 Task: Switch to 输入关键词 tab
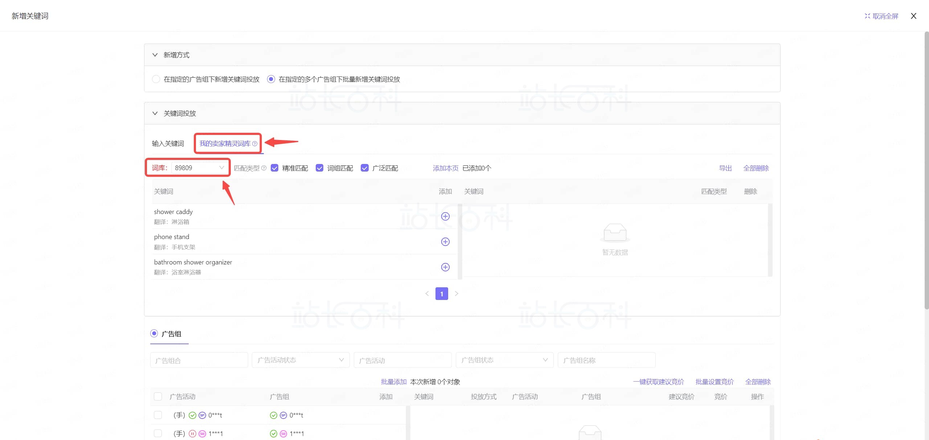tap(168, 144)
